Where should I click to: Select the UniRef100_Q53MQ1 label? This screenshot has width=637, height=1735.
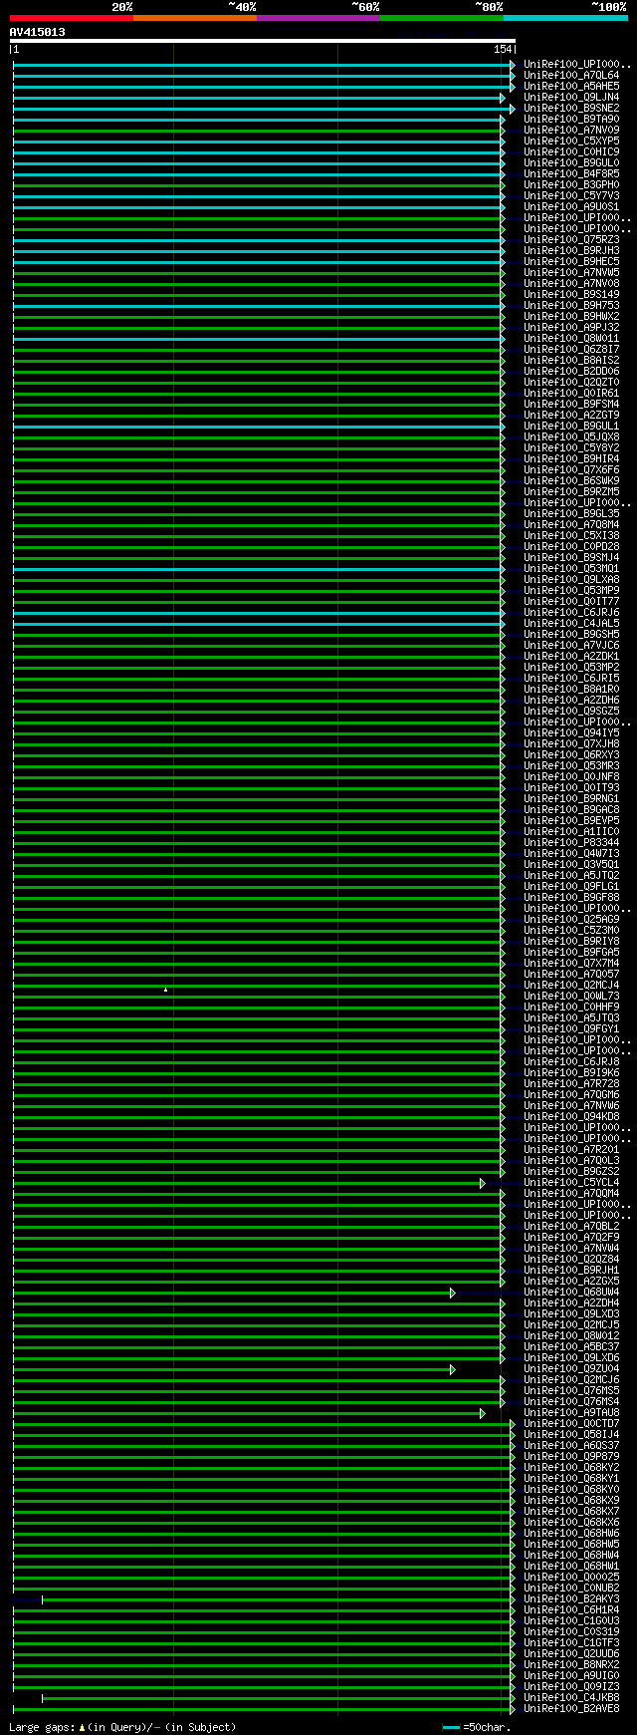pos(571,569)
